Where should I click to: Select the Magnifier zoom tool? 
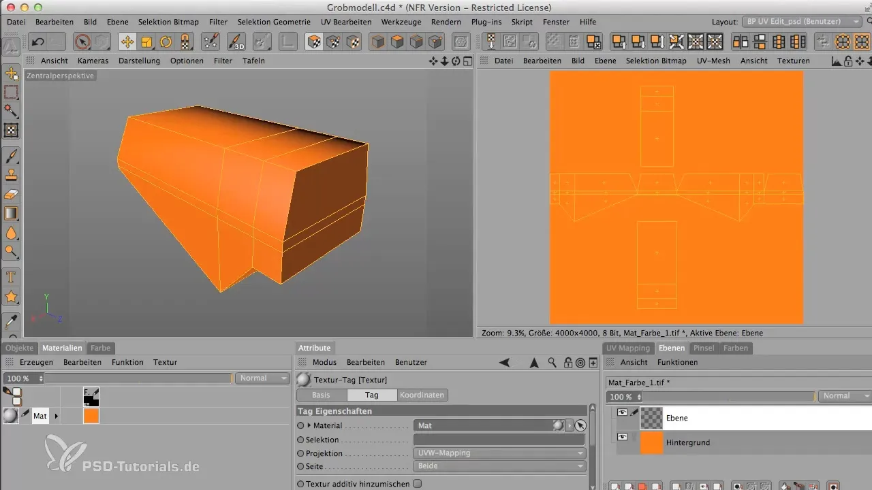click(x=11, y=251)
